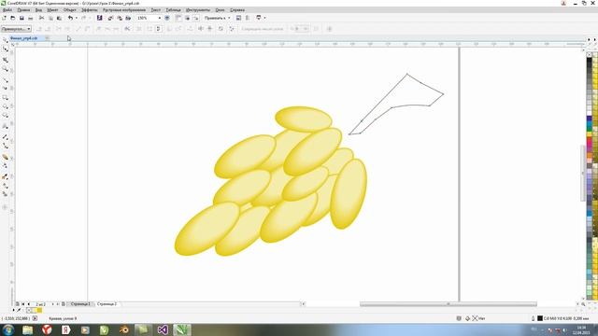Click the New document icon

click(4, 18)
